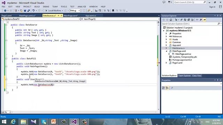223x125 pixels.
Task: Switch to the App.xaml.cs editor tab
Action: pyautogui.click(x=91, y=16)
